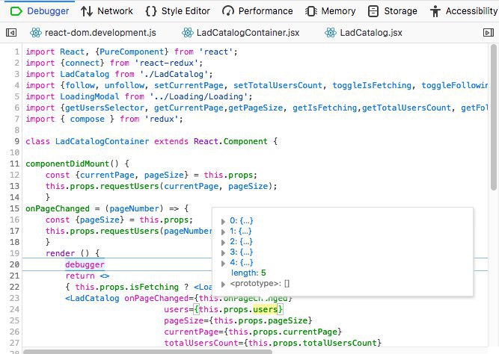This screenshot has height=354, width=499.
Task: Click line number 9 in the gutter
Action: click(17, 141)
